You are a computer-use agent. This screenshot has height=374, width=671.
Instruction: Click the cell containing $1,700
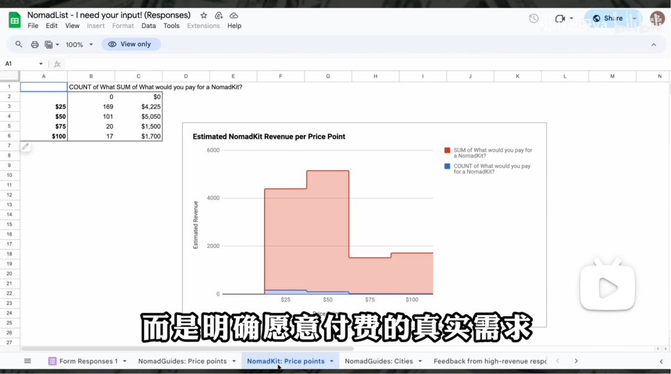pos(139,136)
